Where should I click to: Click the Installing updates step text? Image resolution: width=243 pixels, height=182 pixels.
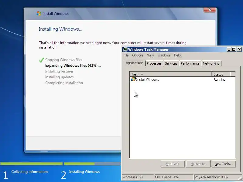tap(59, 77)
